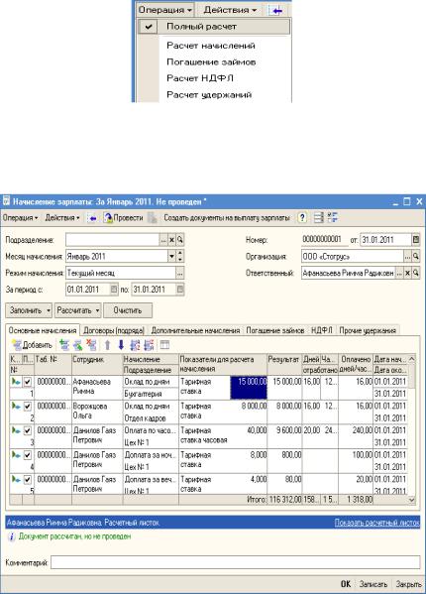Choose Расчет НДФЛ menu entry
Screen dimensions: 426x594
200,78
